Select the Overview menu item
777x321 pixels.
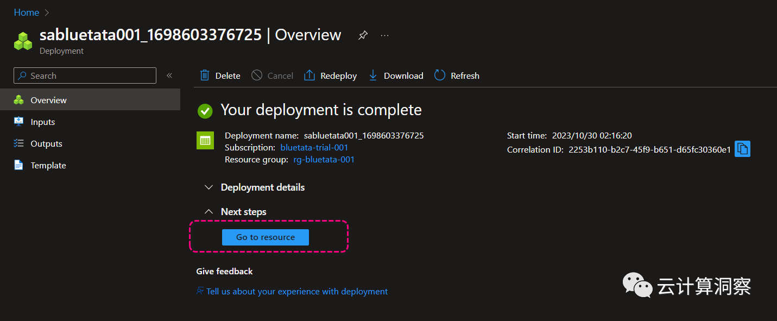[x=48, y=100]
